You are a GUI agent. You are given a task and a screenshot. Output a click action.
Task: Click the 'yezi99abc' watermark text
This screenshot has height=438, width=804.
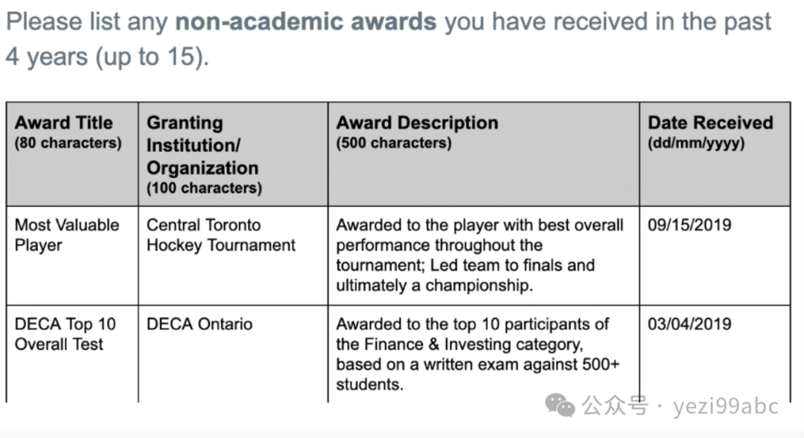[726, 406]
